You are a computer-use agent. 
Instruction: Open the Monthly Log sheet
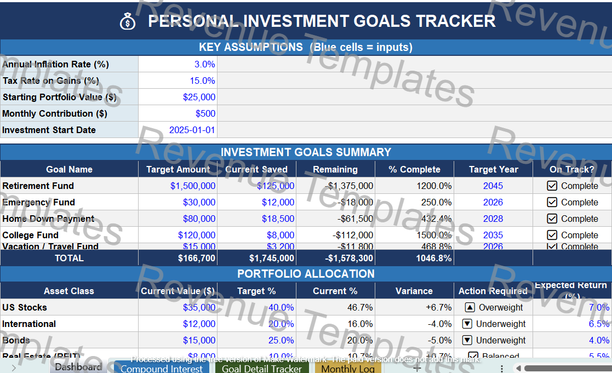(347, 368)
